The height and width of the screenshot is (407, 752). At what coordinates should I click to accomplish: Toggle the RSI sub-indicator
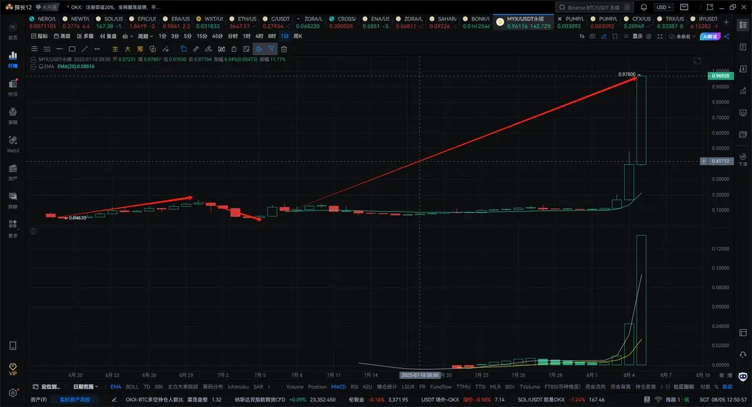click(354, 386)
